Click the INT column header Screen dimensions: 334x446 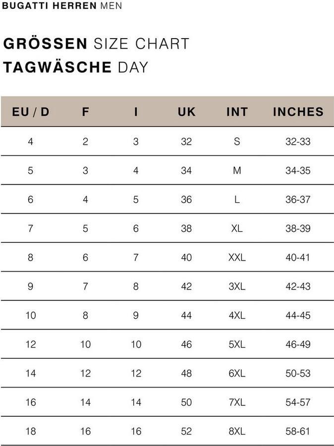point(237,112)
